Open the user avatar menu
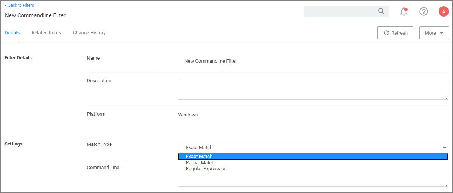Image resolution: width=453 pixels, height=193 pixels. 443,11
